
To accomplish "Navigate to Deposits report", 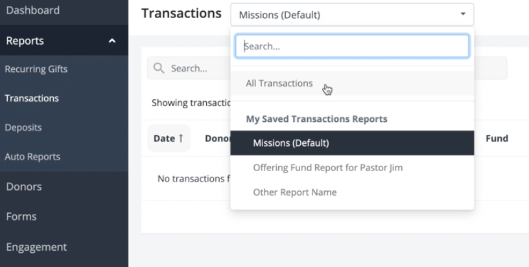I will click(23, 128).
